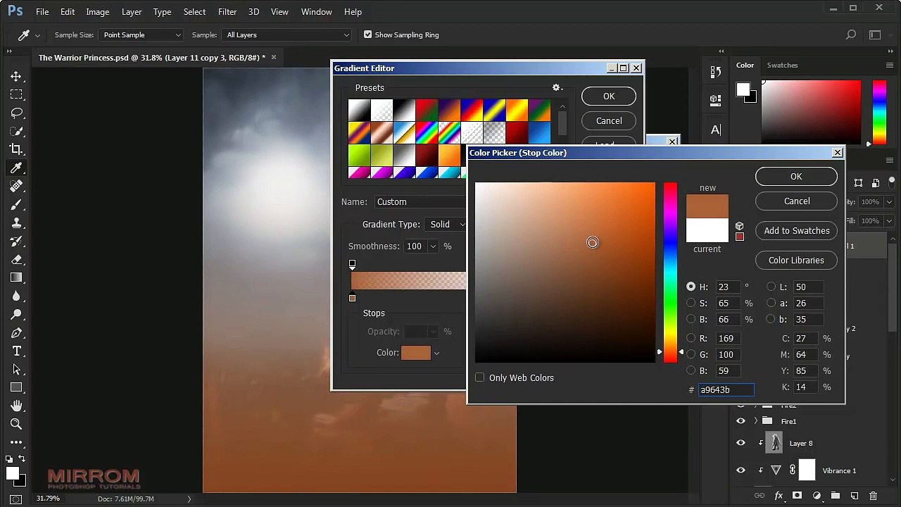901x507 pixels.
Task: Select the Clone Stamp tool
Action: (16, 223)
